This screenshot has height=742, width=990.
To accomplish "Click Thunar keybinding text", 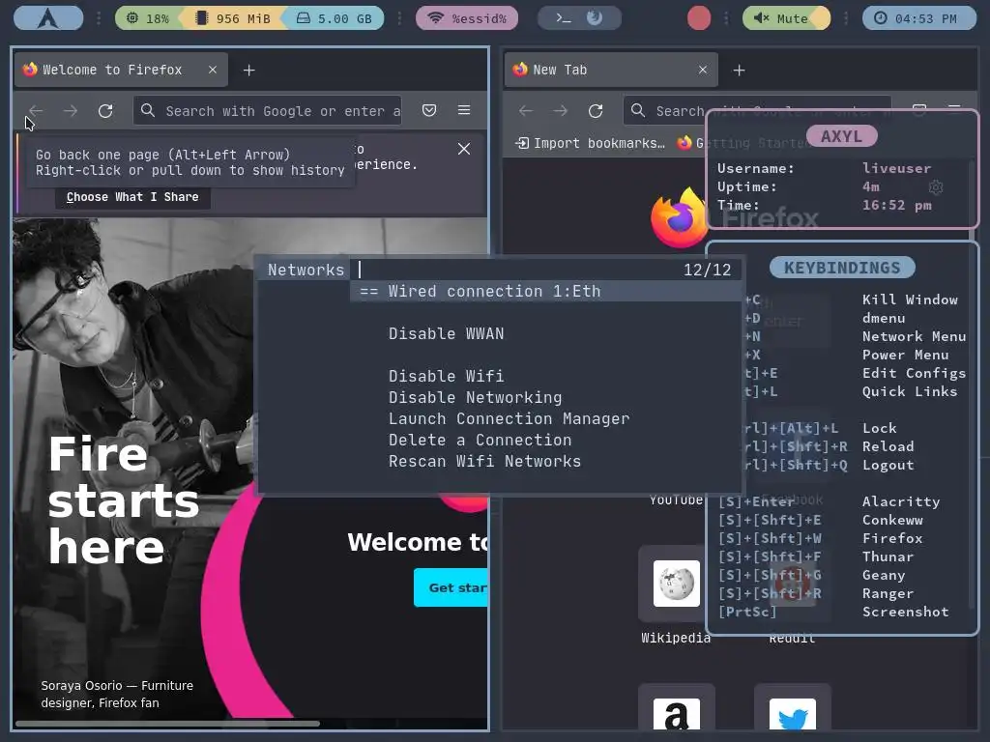I will (888, 556).
